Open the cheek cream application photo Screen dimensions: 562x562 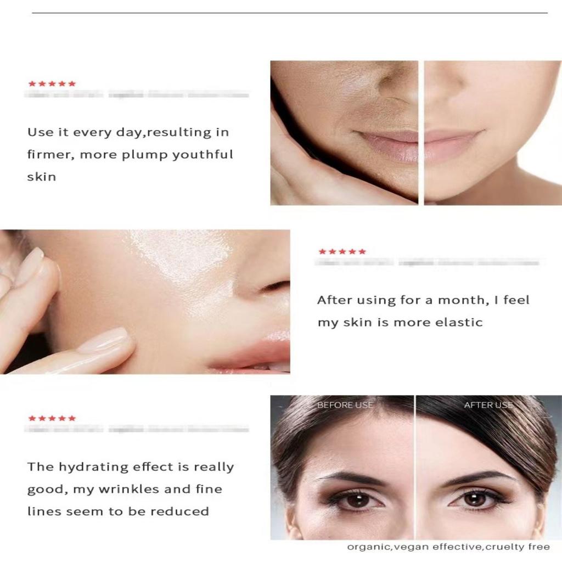point(145,302)
